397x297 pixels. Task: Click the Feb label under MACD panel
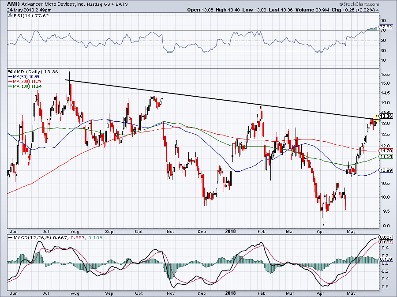coord(261,293)
